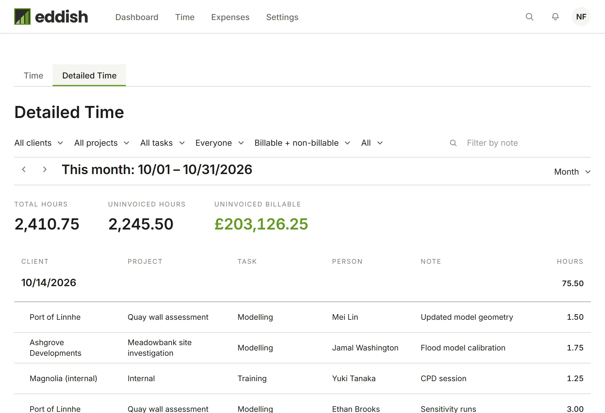The height and width of the screenshot is (413, 605).
Task: Open Settings in top navigation
Action: point(282,17)
